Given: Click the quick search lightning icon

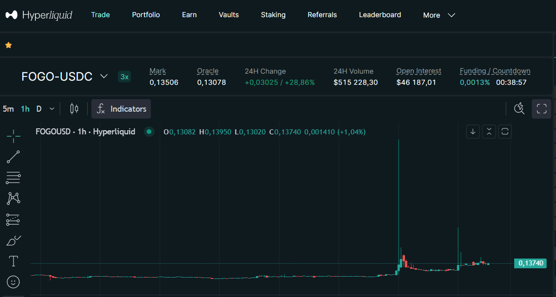Looking at the screenshot, I should point(519,109).
